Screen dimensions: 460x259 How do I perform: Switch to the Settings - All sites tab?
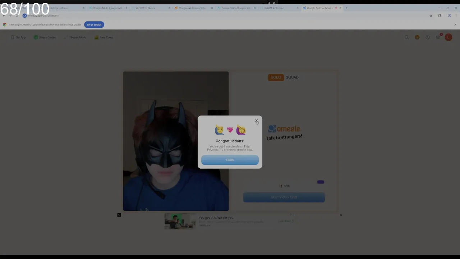pyautogui.click(x=65, y=8)
